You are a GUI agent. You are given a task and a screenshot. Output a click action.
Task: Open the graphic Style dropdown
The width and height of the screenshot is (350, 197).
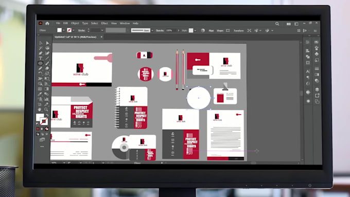point(195,30)
